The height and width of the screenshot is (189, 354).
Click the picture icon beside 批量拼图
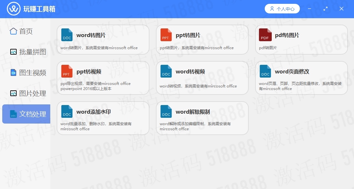tap(13, 52)
